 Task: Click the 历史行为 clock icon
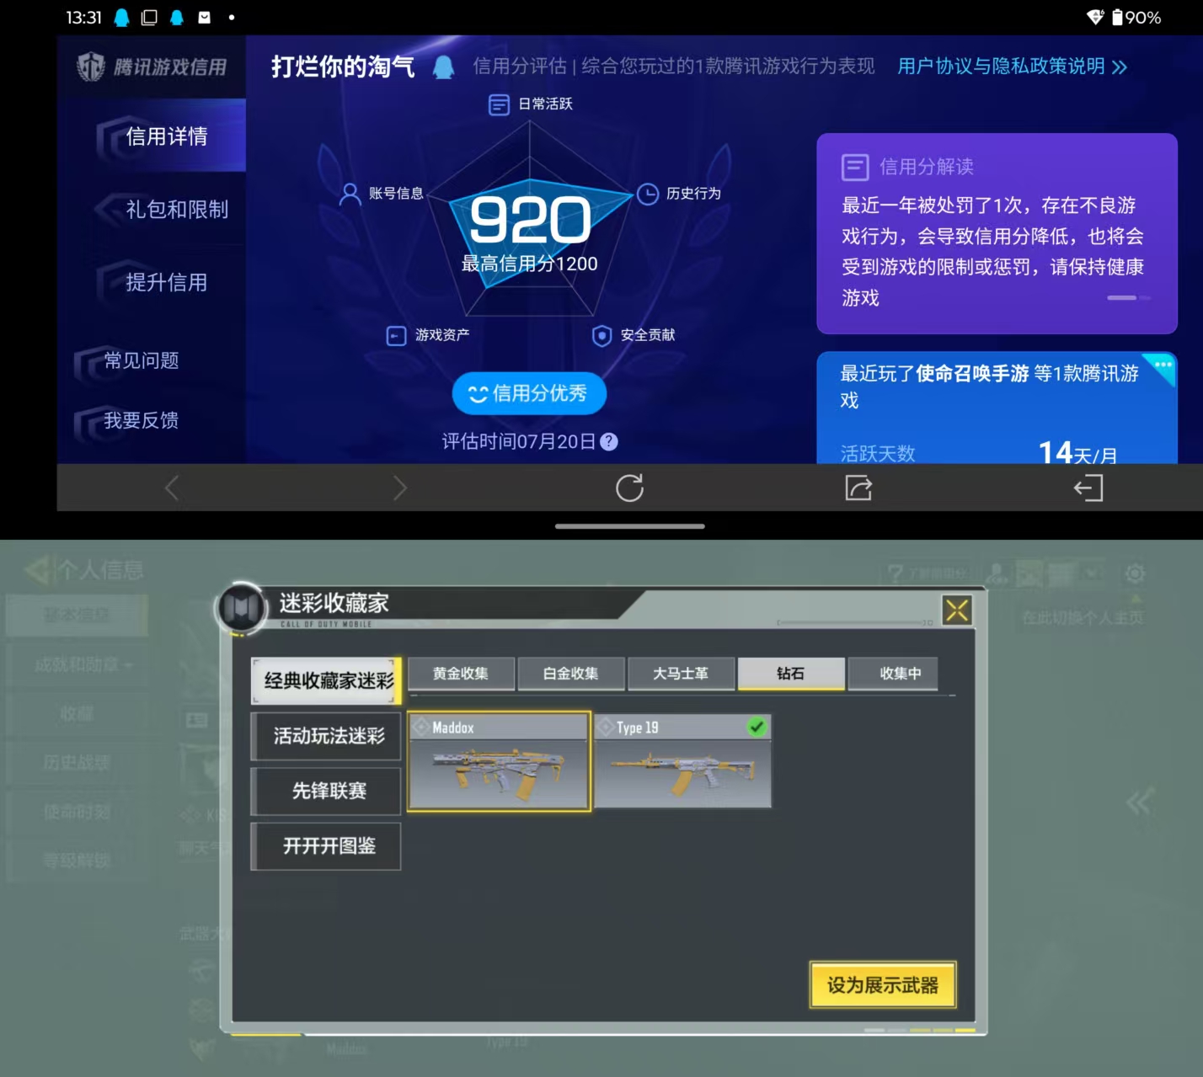coord(647,195)
